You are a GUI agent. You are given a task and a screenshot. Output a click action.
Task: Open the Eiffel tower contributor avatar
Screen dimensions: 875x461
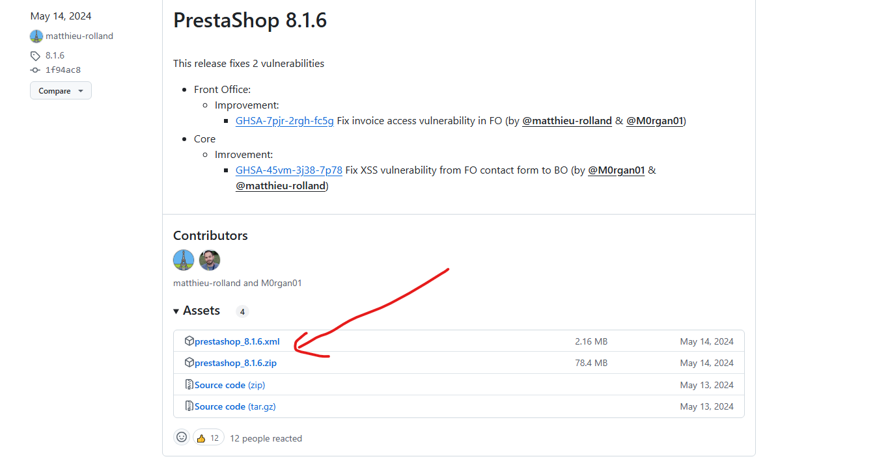tap(184, 260)
